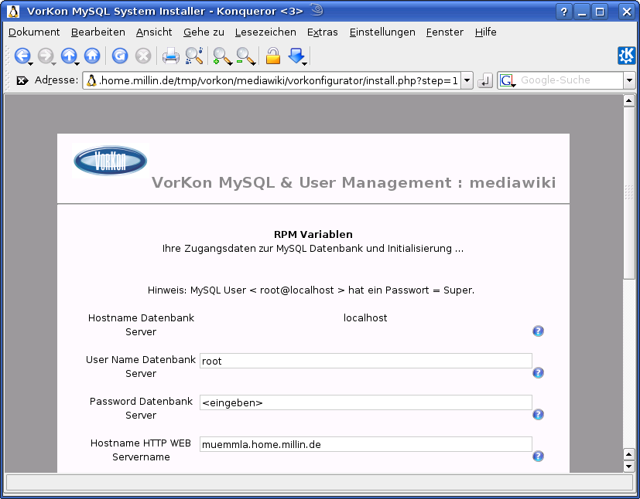Open the Einstellungen menu

click(382, 32)
